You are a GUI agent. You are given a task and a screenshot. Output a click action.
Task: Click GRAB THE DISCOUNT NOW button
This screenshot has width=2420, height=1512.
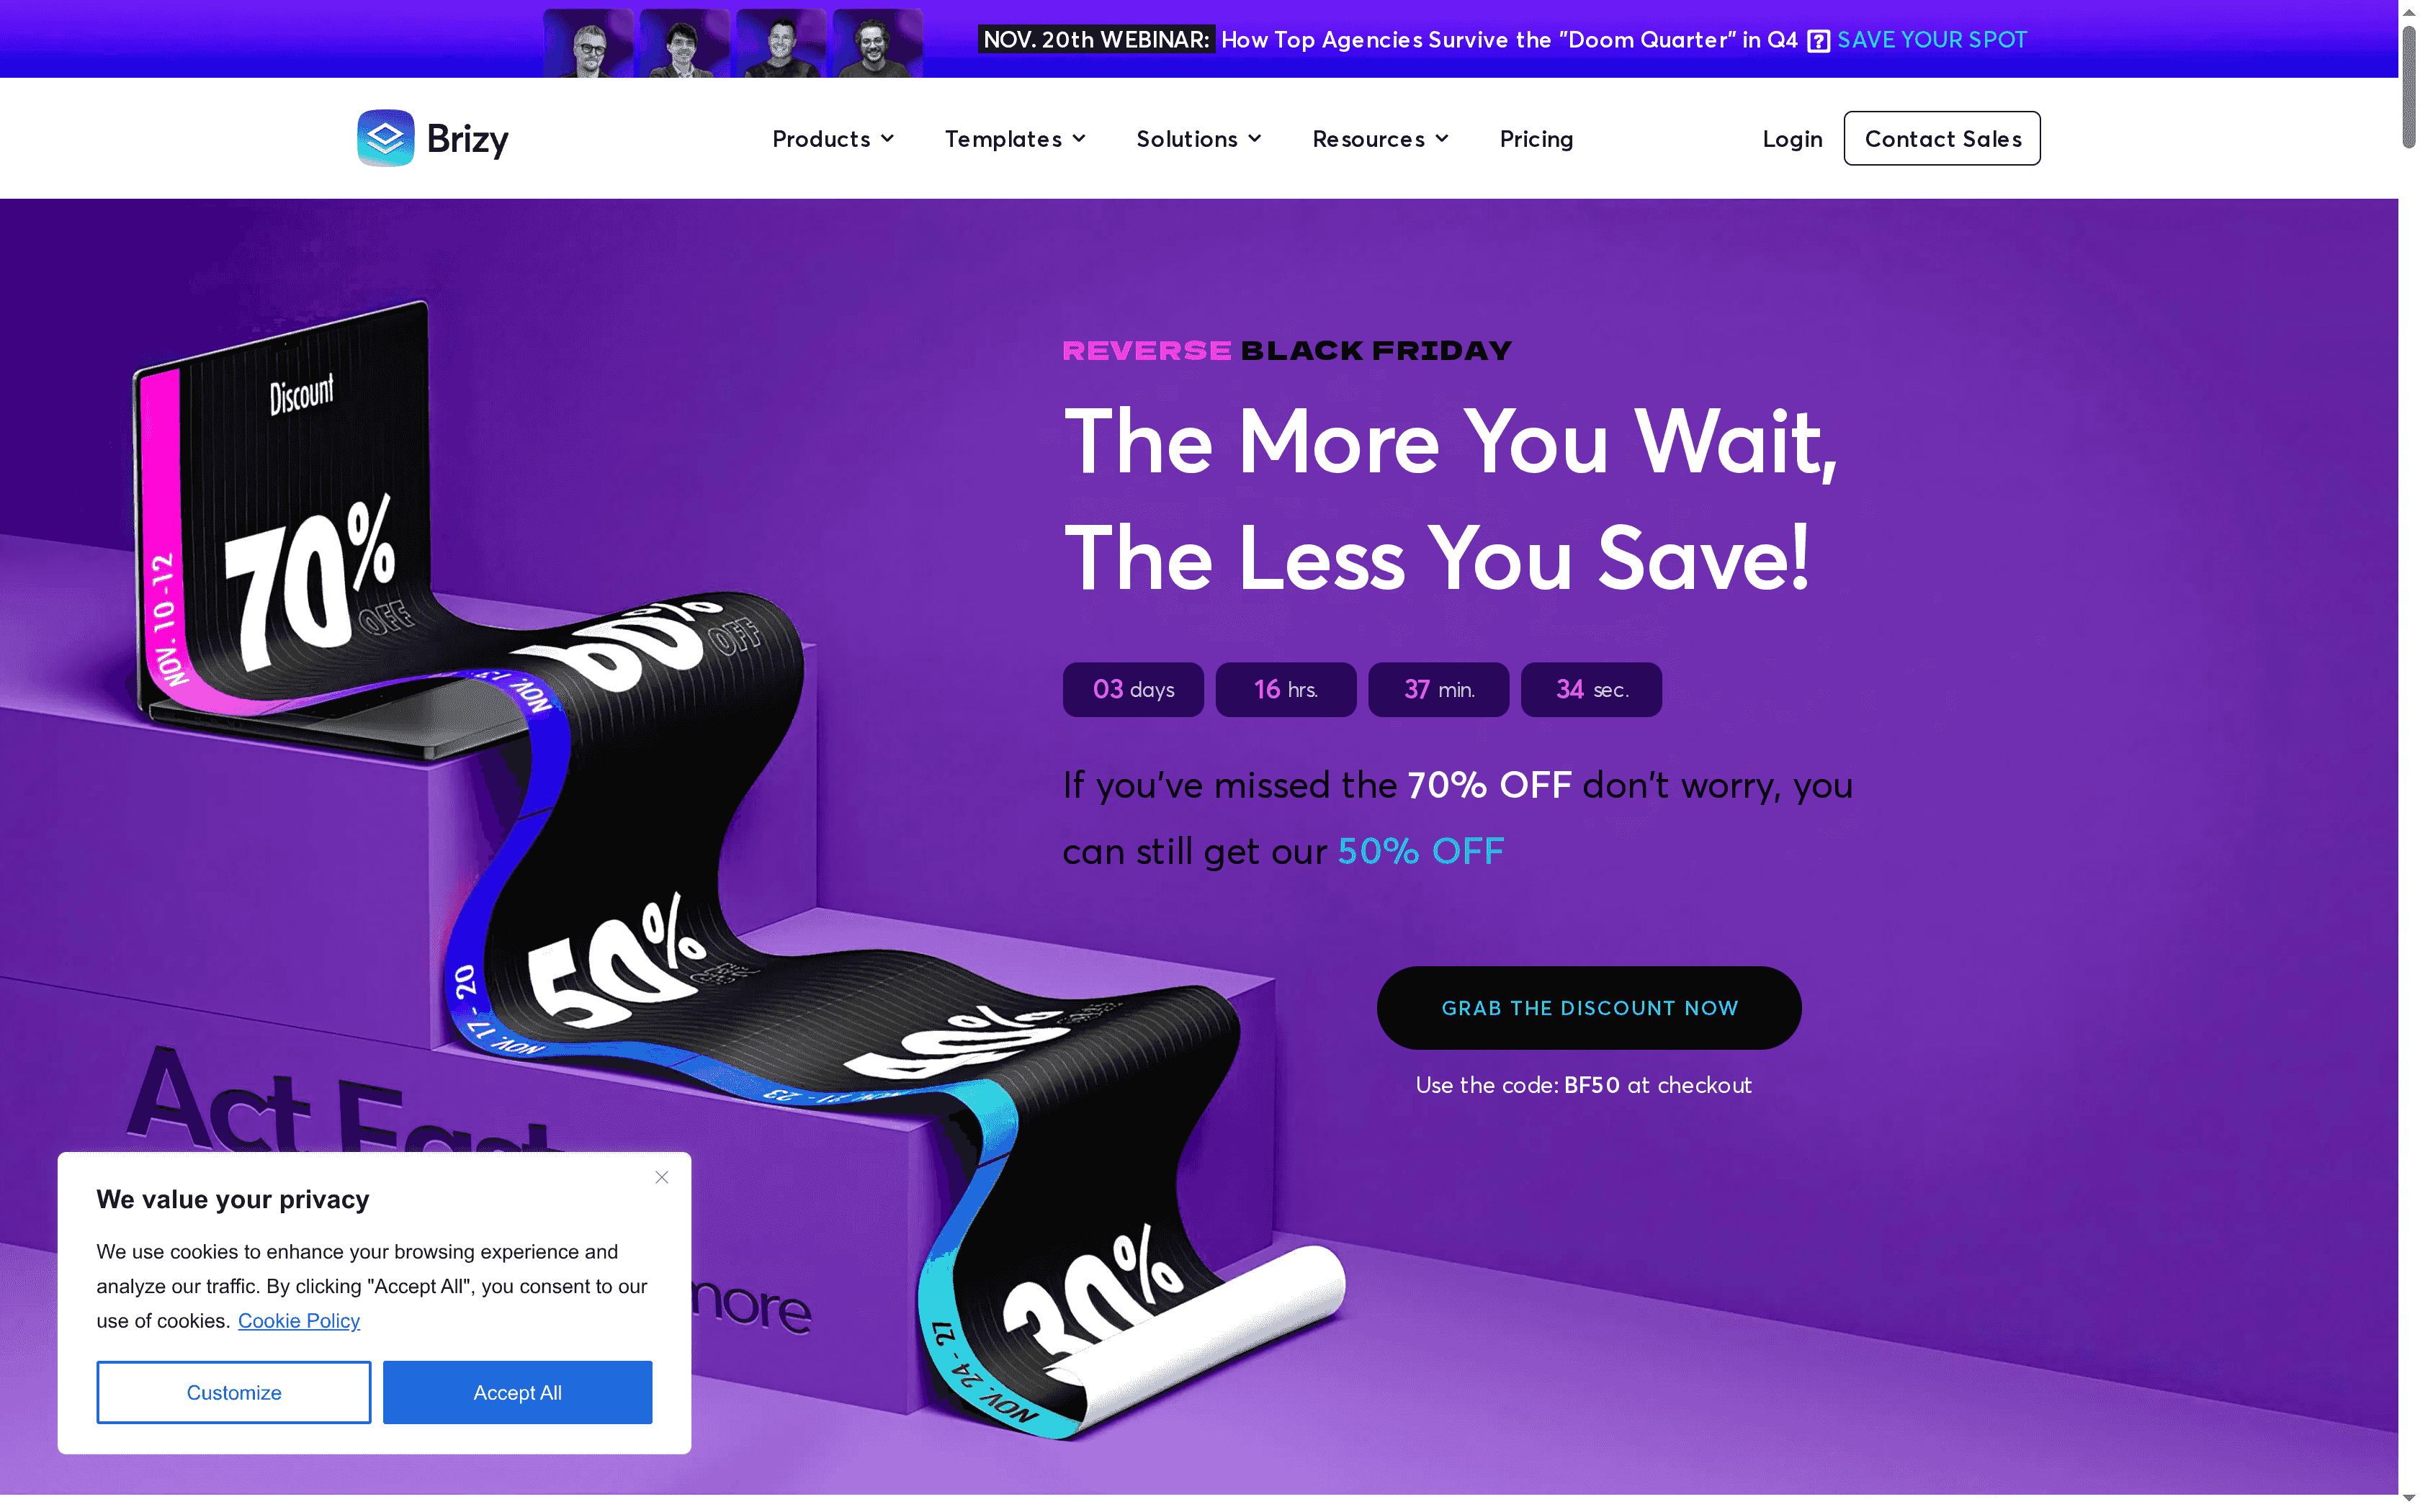pyautogui.click(x=1589, y=1008)
